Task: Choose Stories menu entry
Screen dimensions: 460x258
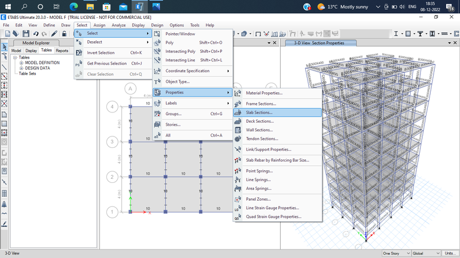Action: click(193, 124)
